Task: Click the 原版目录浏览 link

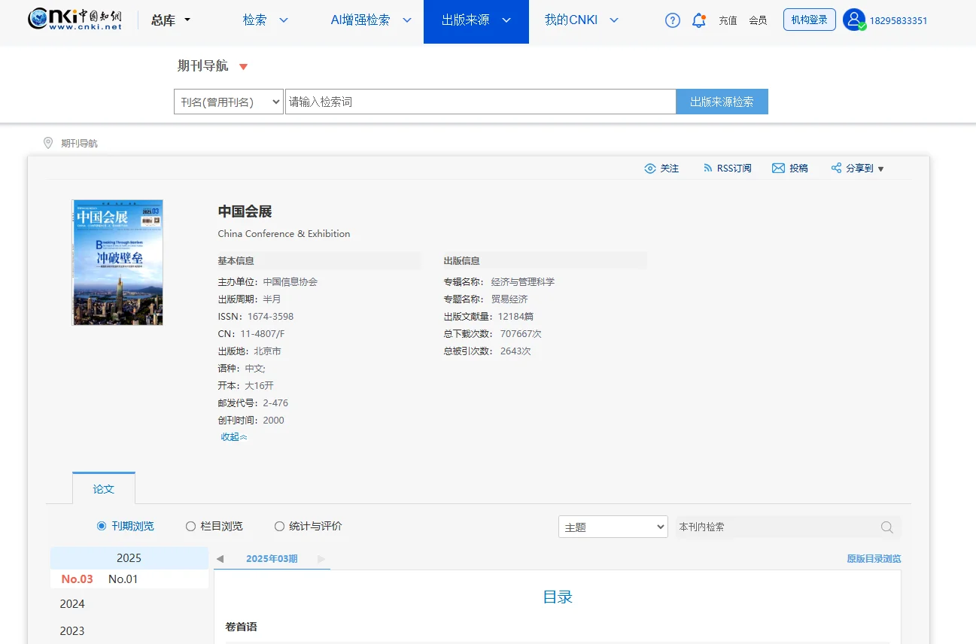Action: 872,559
